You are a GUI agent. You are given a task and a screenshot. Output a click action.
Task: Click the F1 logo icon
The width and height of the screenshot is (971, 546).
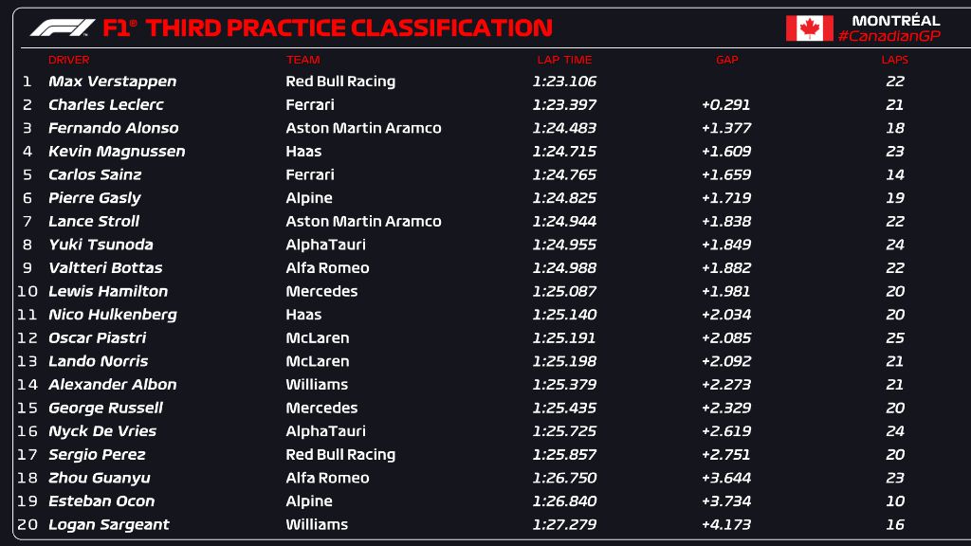63,27
